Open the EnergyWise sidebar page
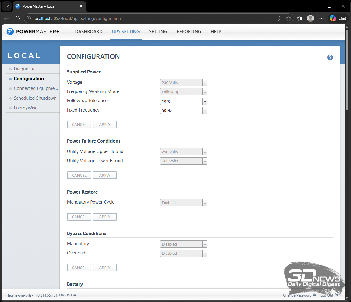Image resolution: width=351 pixels, height=302 pixels. coord(26,108)
